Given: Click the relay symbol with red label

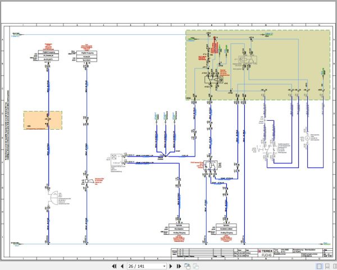Looking at the screenshot, I should (210, 165).
